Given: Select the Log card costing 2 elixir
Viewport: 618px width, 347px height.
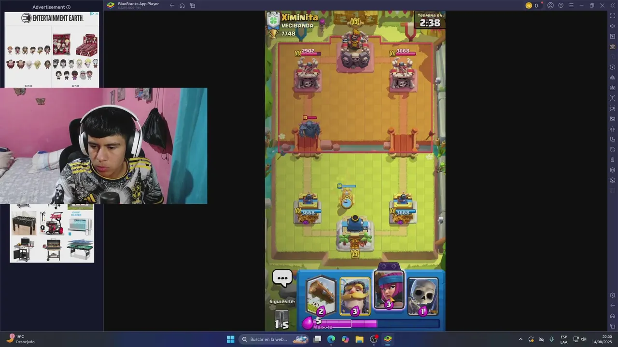Looking at the screenshot, I should [x=321, y=296].
